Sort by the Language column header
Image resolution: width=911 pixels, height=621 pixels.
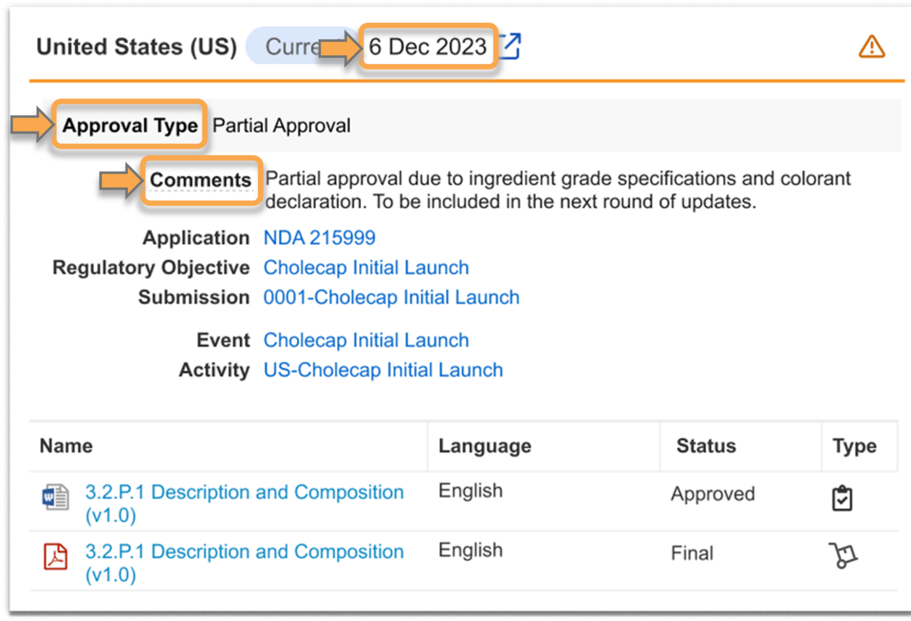484,445
